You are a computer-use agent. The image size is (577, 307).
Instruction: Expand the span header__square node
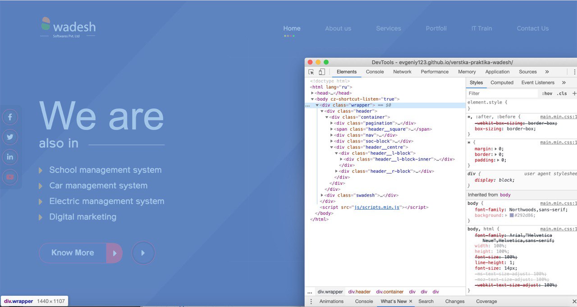coord(332,129)
